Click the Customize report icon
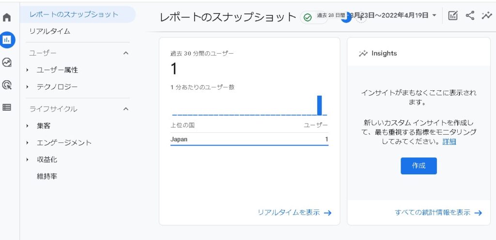Screen dimensions: 496x240 (453, 15)
